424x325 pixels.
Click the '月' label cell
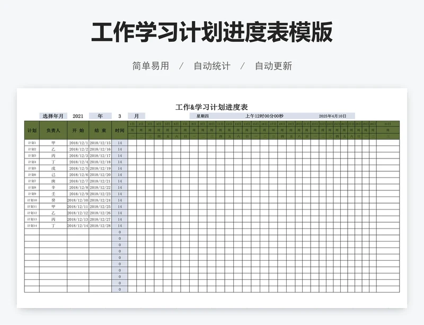tap(137, 116)
